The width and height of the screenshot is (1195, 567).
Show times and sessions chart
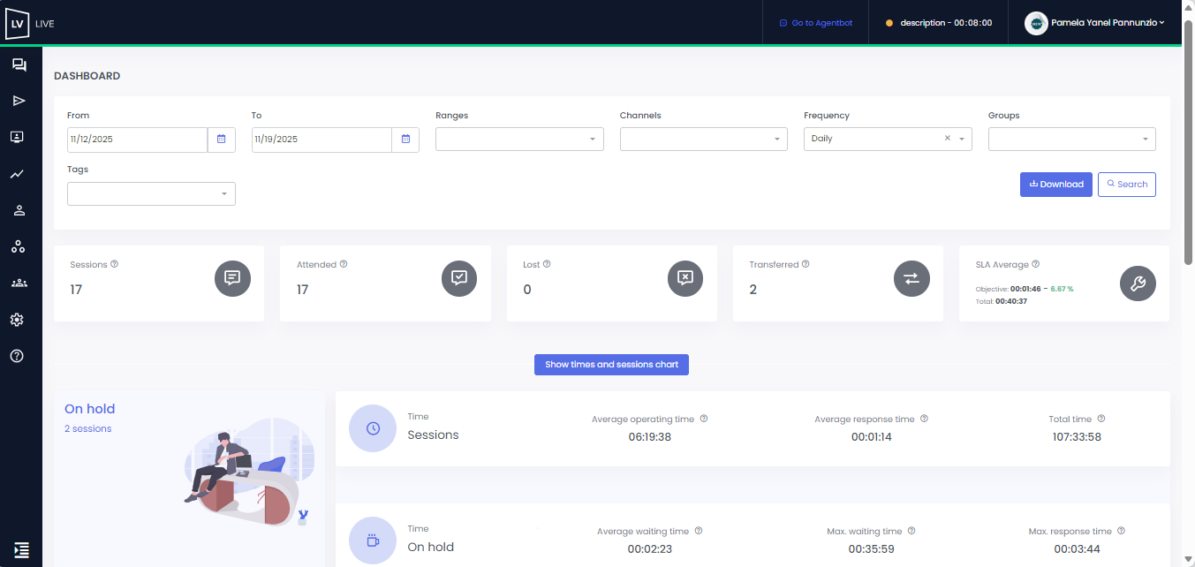[x=611, y=365]
